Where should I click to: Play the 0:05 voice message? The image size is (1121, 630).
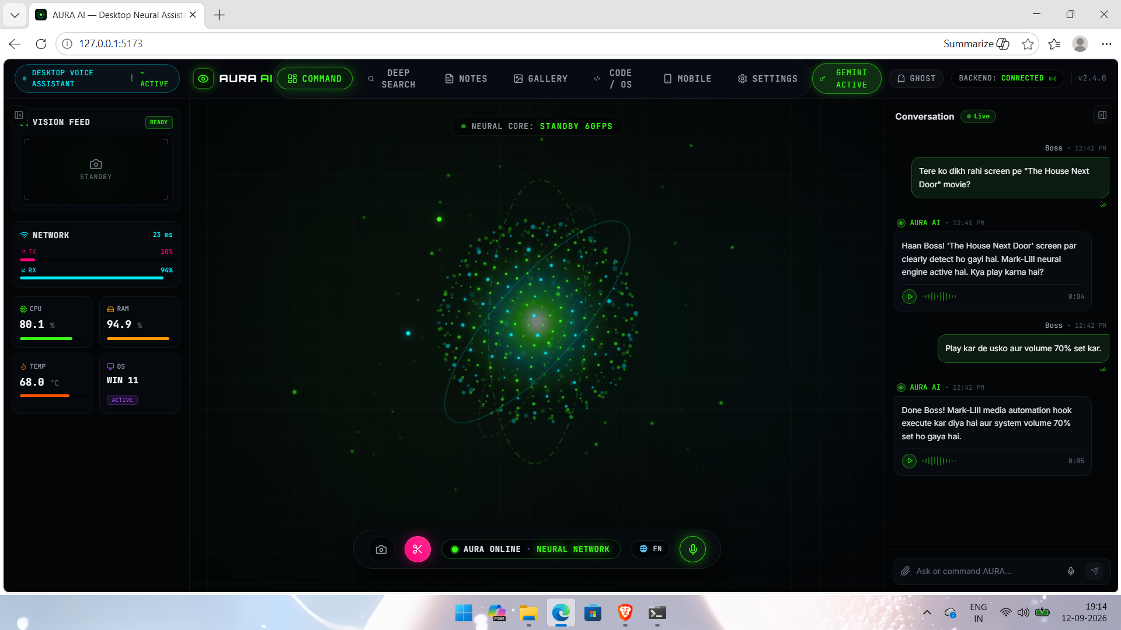(x=909, y=461)
